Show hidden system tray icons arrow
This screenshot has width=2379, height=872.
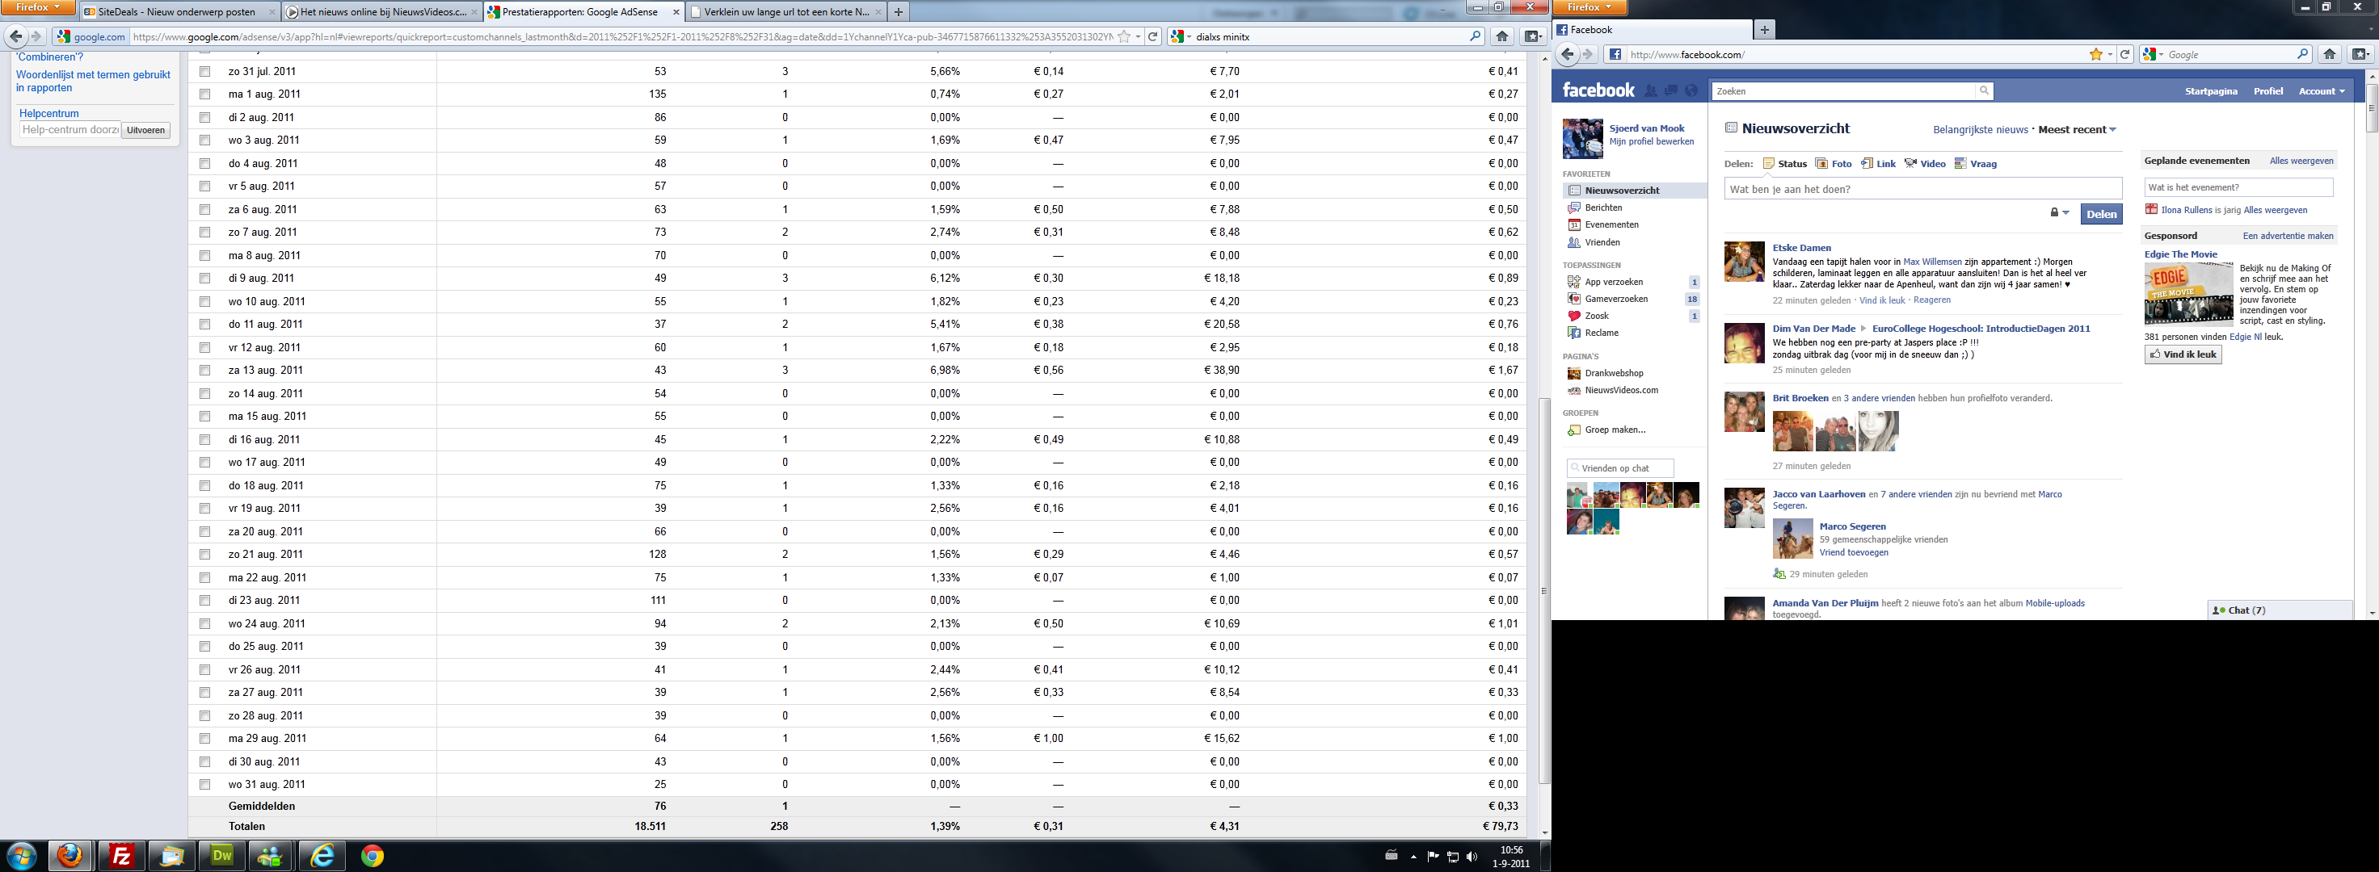[x=1413, y=857]
